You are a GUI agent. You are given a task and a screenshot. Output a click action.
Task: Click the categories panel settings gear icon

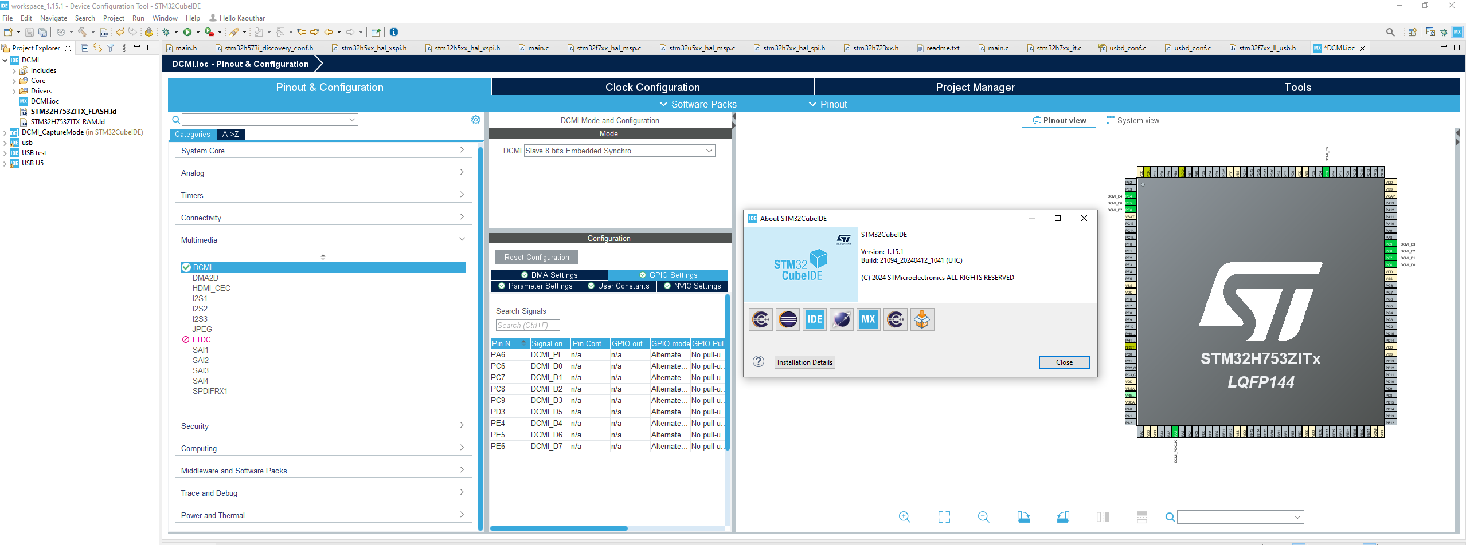point(476,120)
